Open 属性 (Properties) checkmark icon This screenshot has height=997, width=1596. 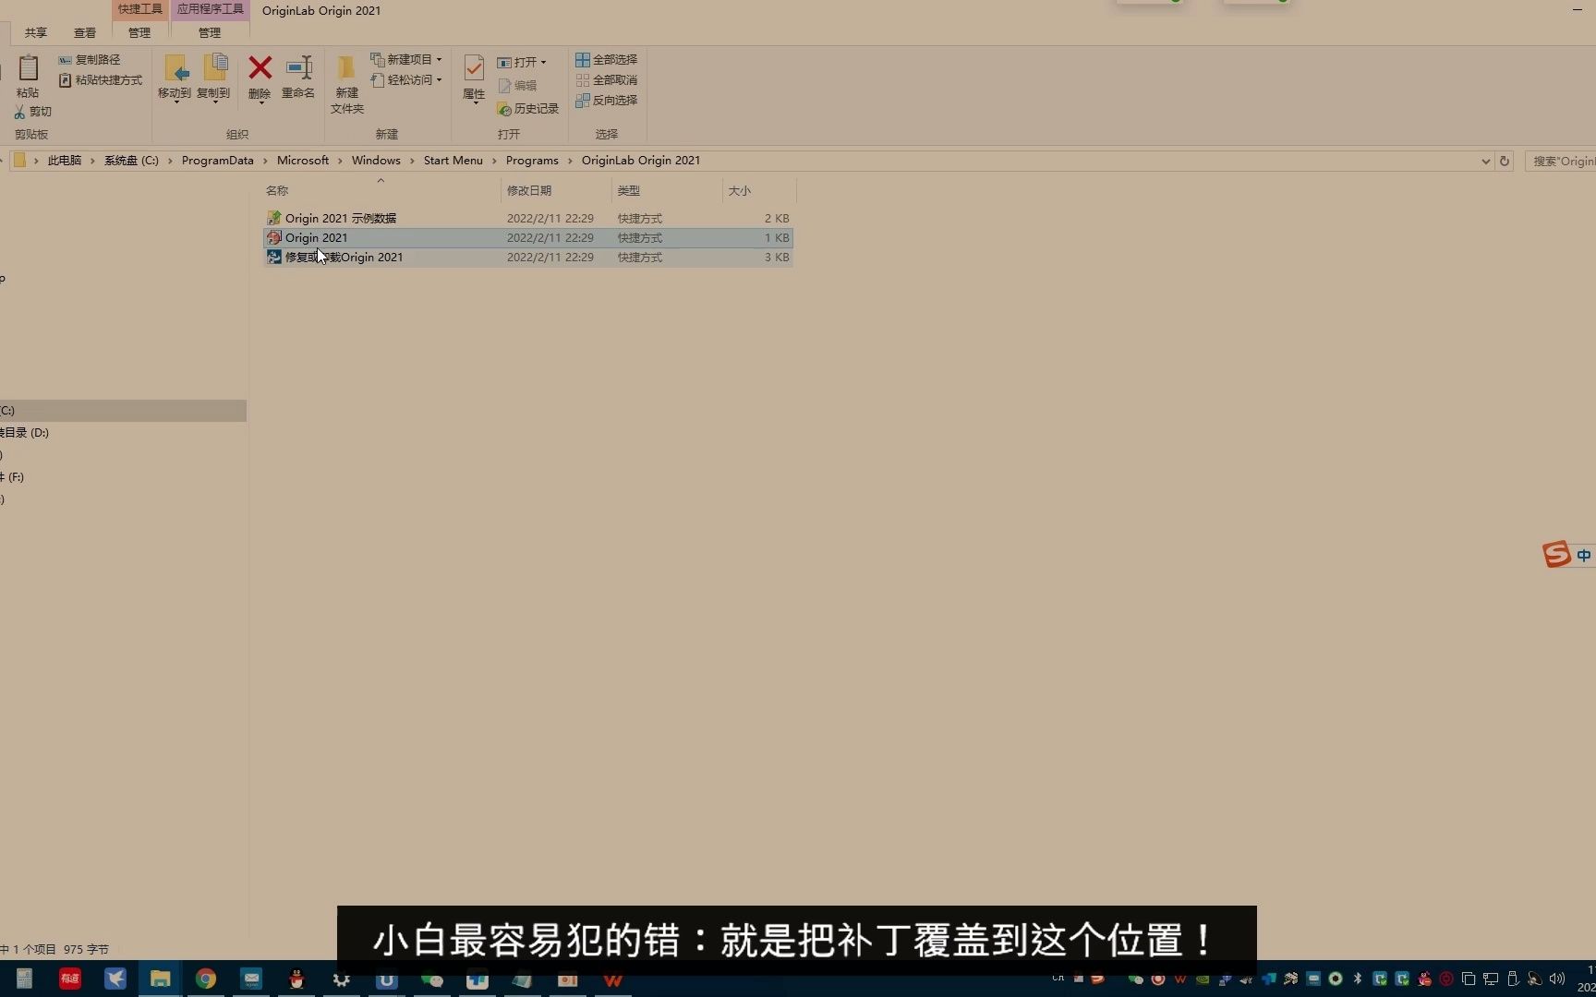coord(474,69)
